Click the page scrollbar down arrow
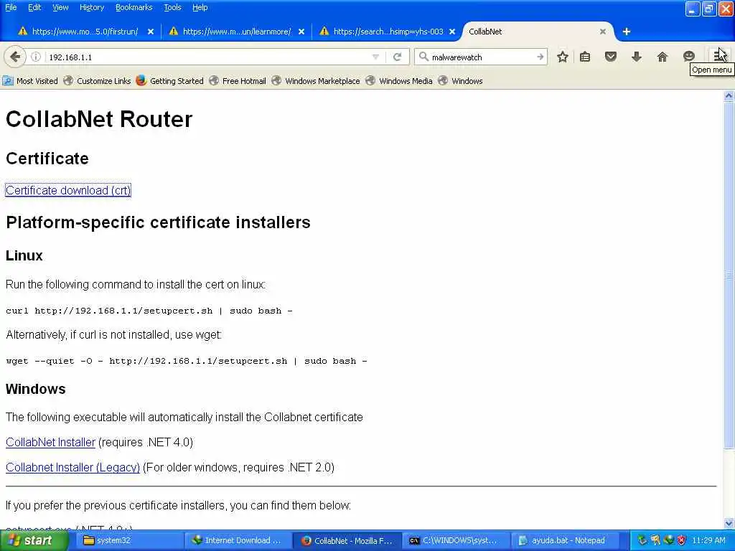The image size is (735, 551). (729, 523)
